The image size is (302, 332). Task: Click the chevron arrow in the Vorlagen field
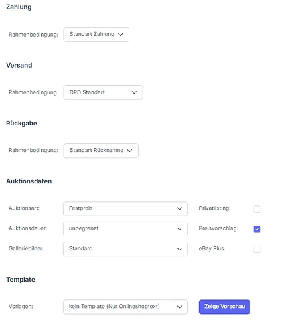pyautogui.click(x=179, y=307)
